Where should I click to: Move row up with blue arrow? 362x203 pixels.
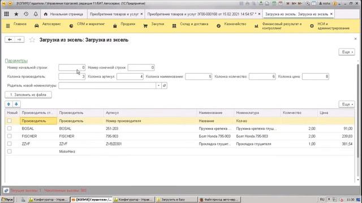9,104
